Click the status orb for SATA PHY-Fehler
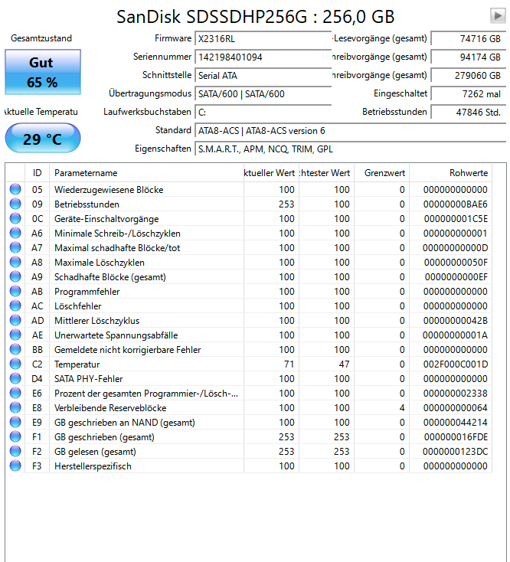Viewport: 510px width, 562px height. coord(15,378)
